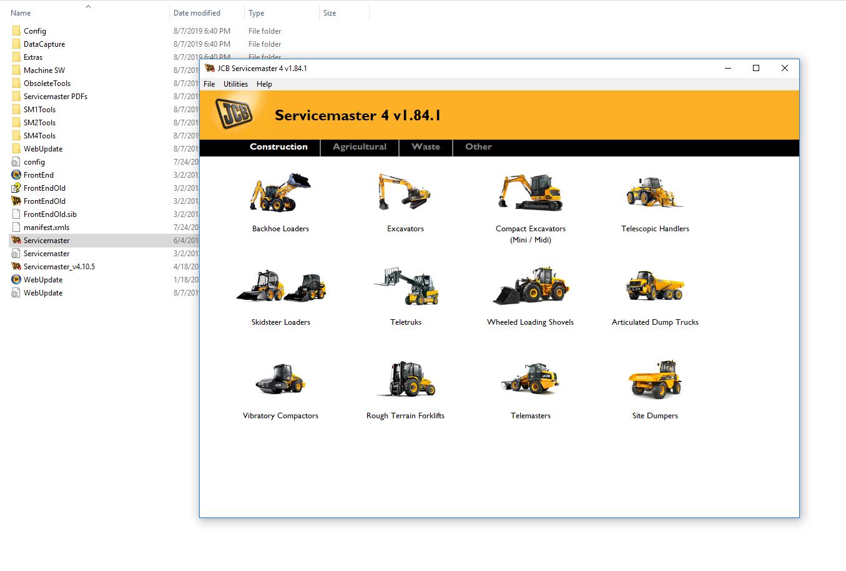The image size is (846, 571).
Task: Select the ObsoleteTools folder name
Action: point(47,83)
